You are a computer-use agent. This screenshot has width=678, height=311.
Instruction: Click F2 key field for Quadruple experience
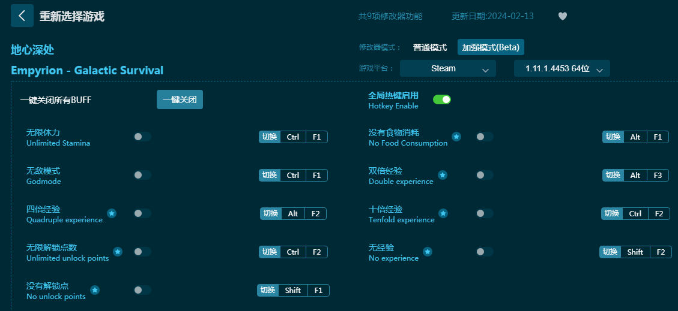coord(316,214)
